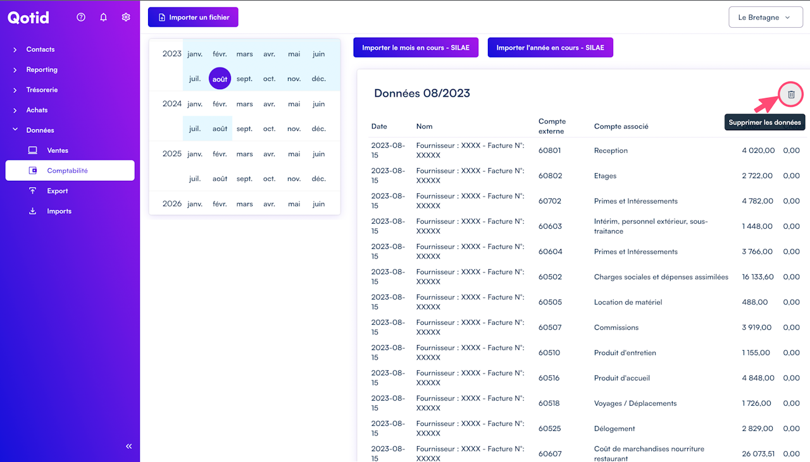
Task: Click the Commissions account cell
Action: pos(616,327)
